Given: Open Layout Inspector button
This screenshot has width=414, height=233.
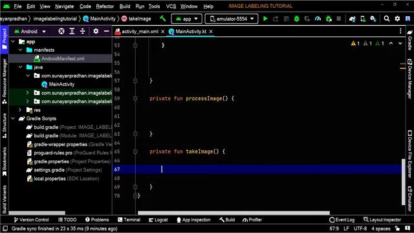Looking at the screenshot, I should point(382,219).
